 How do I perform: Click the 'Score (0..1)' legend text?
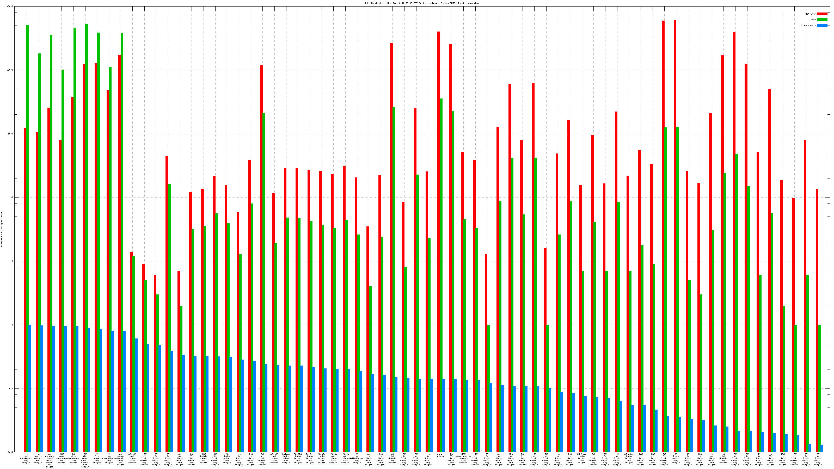(808, 25)
